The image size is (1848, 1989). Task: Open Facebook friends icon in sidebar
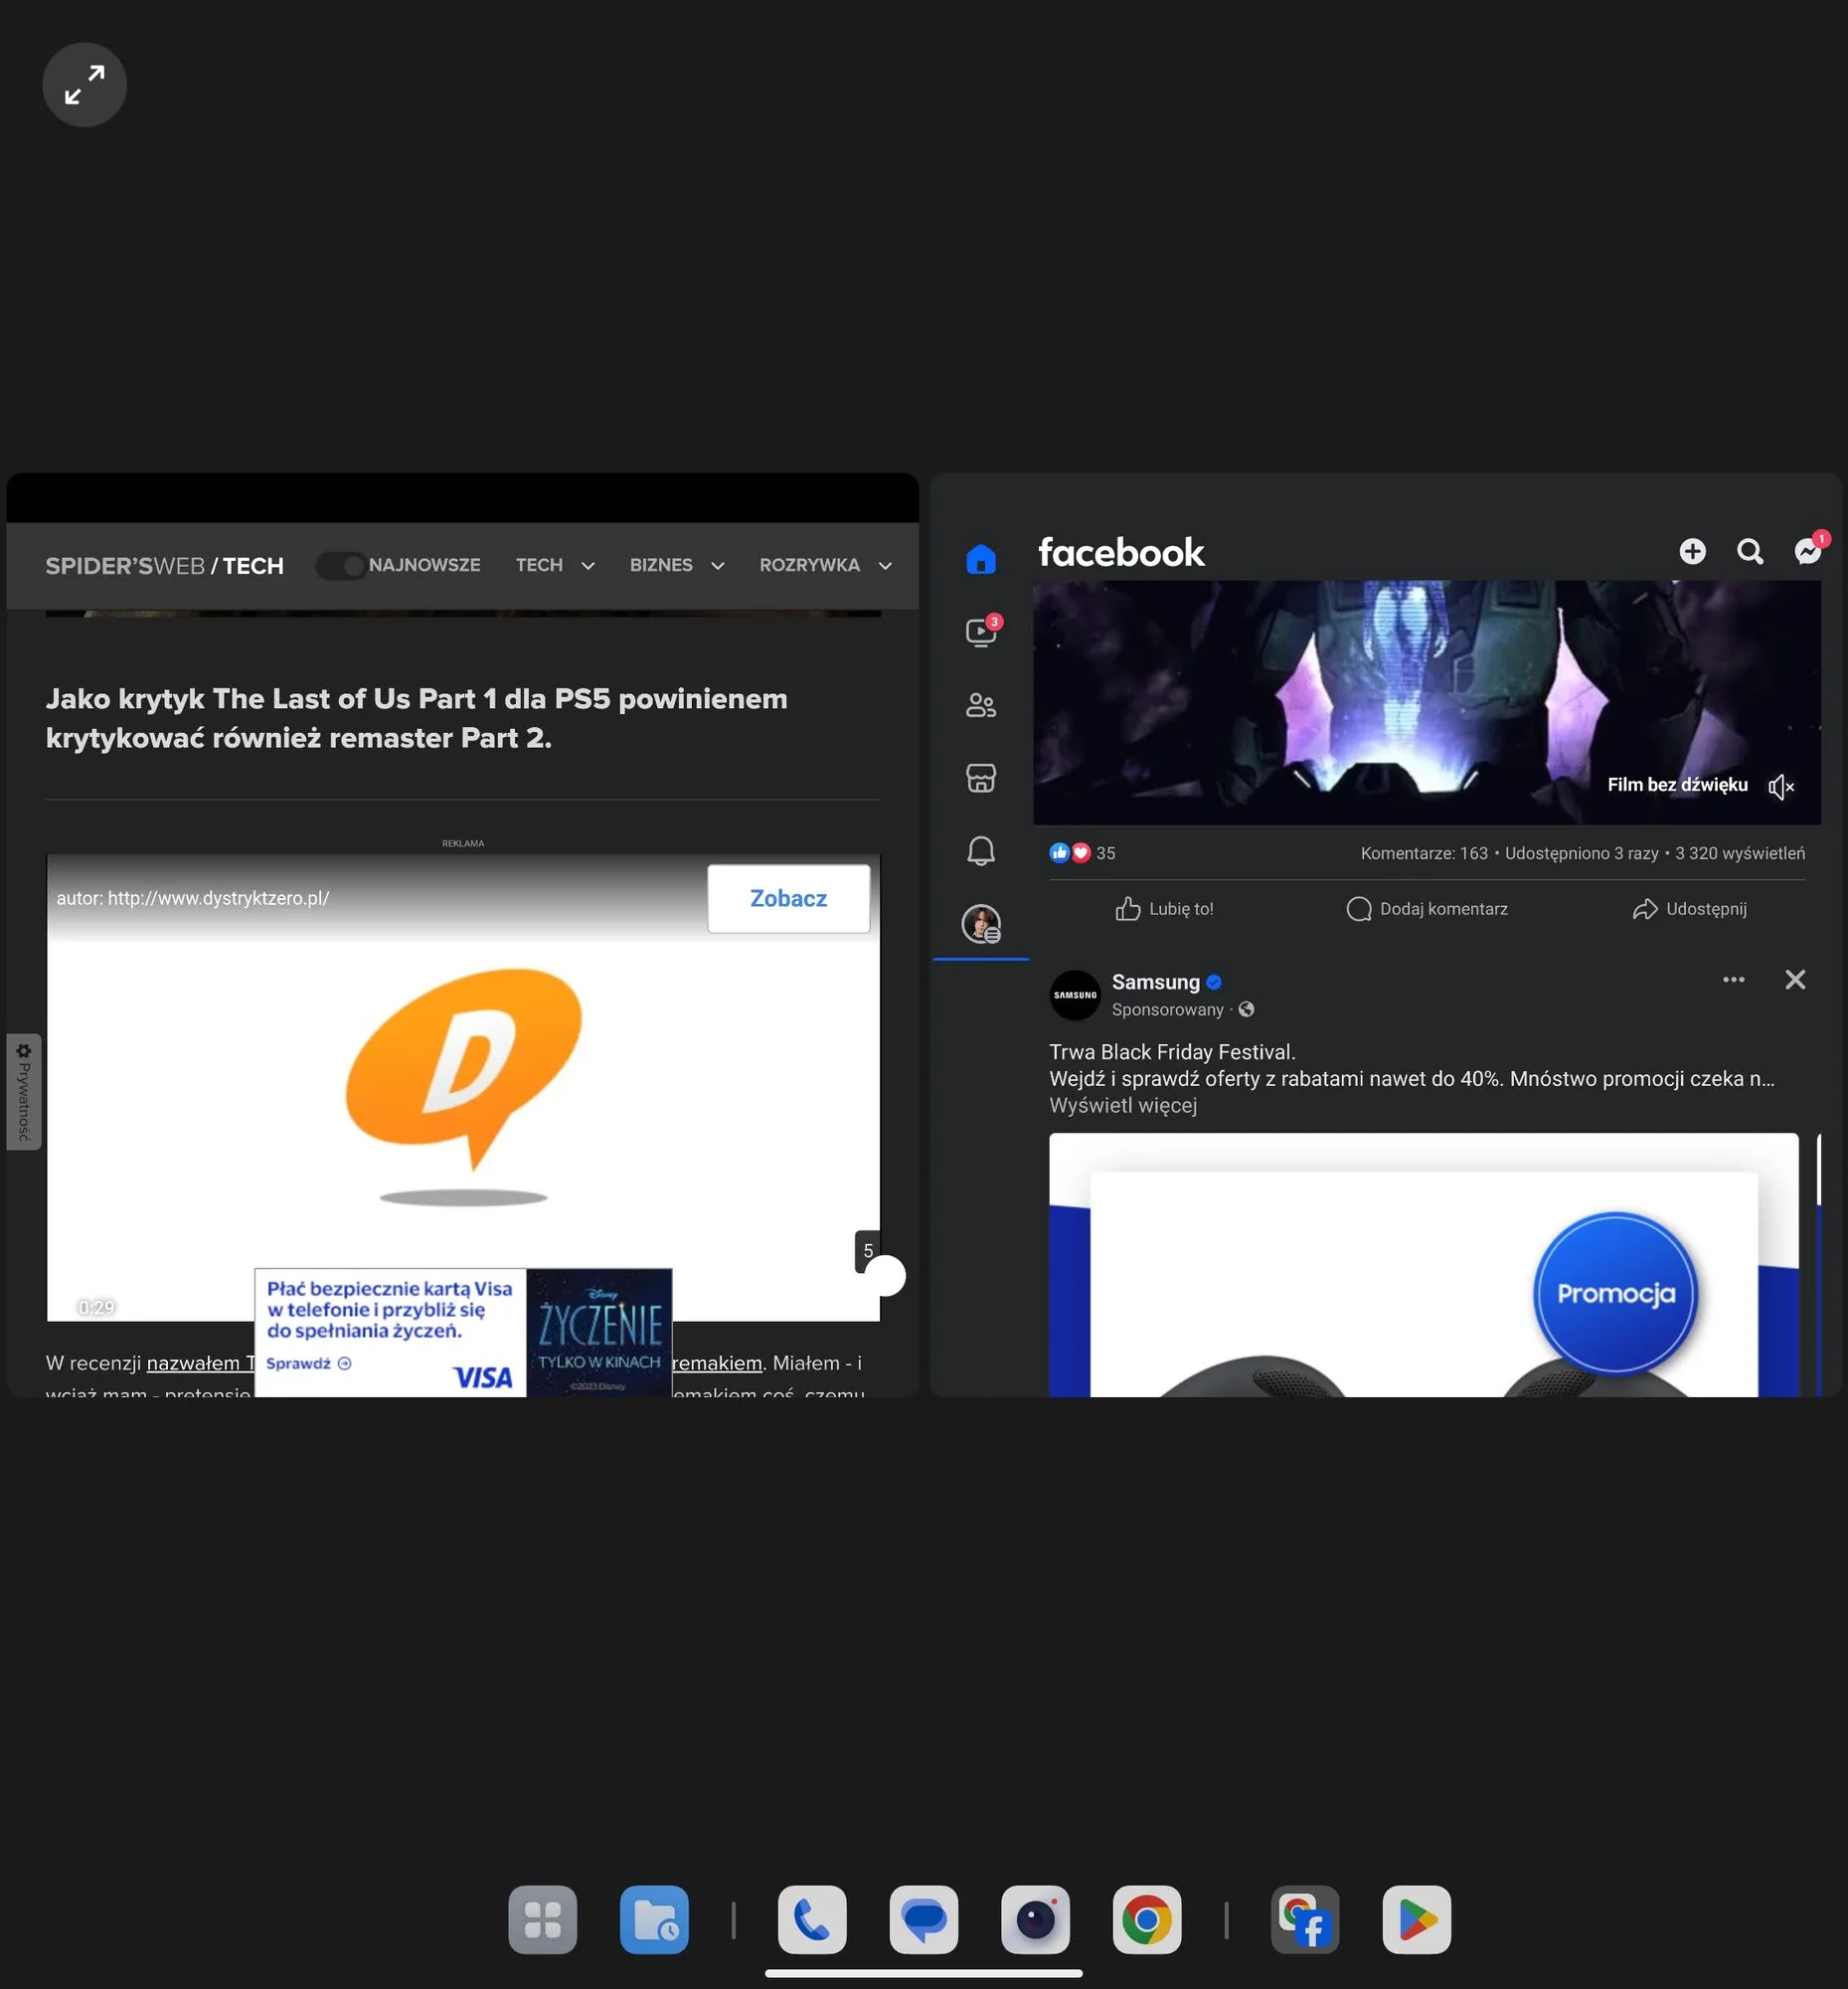[x=980, y=705]
